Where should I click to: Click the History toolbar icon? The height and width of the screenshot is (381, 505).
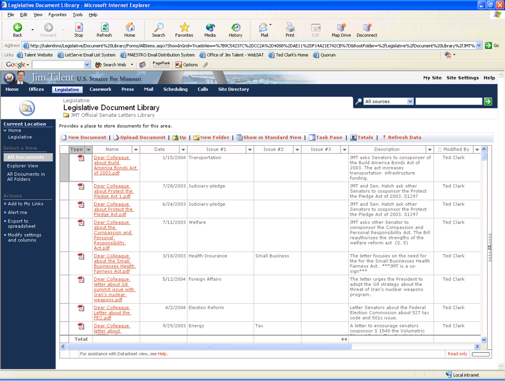(236, 30)
